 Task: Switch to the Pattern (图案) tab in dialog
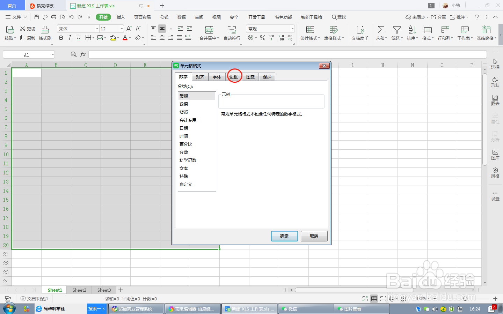(250, 77)
